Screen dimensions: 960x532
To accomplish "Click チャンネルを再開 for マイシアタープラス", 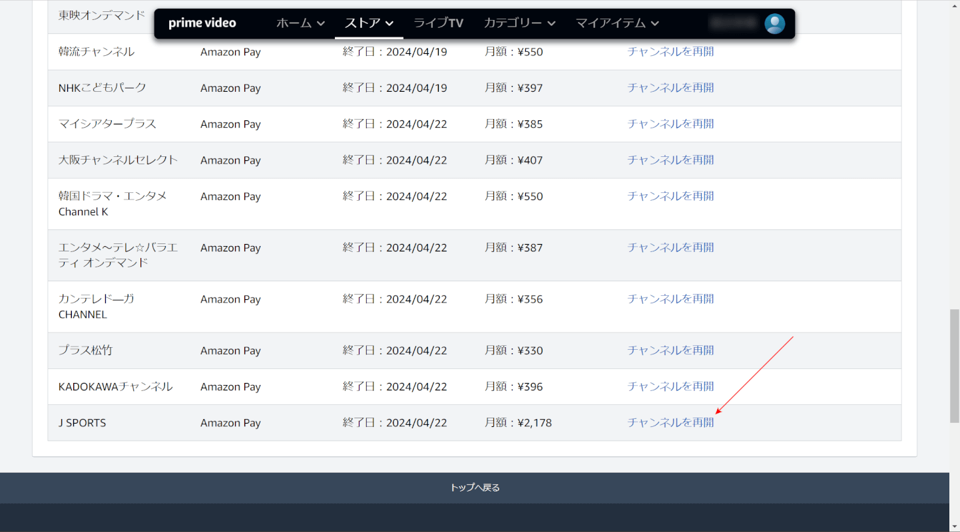I will 670,124.
